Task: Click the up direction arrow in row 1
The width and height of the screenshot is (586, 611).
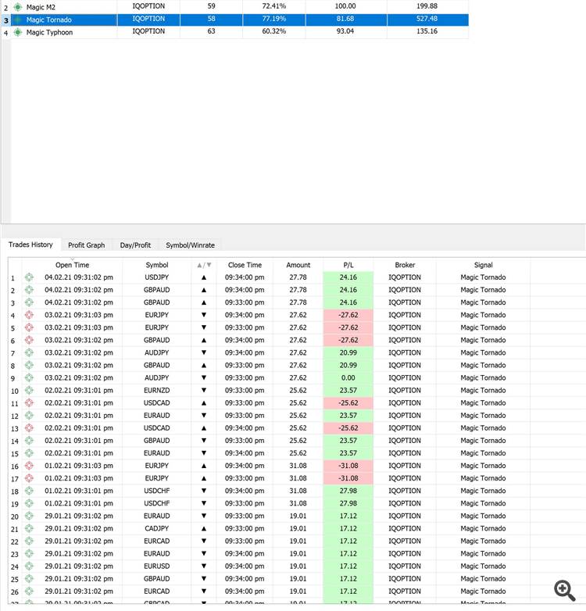Action: [x=204, y=277]
